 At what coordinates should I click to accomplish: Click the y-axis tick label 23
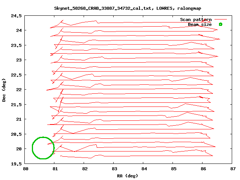click(19, 60)
